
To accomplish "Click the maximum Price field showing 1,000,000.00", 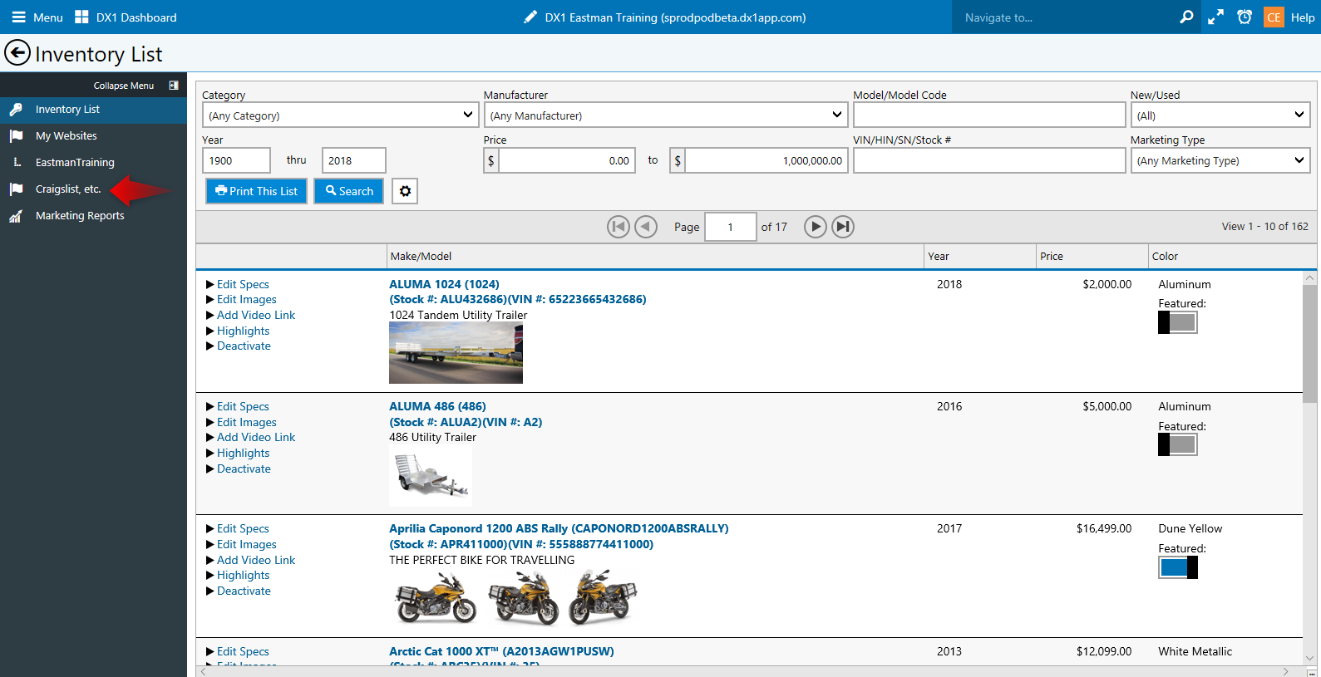I will pos(766,160).
